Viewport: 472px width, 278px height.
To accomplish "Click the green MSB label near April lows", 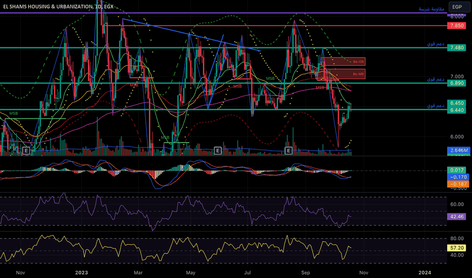I will click(x=165, y=137).
